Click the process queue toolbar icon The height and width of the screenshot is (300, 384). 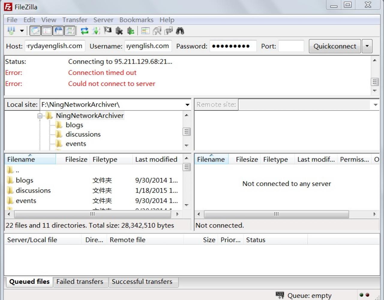tap(96, 31)
